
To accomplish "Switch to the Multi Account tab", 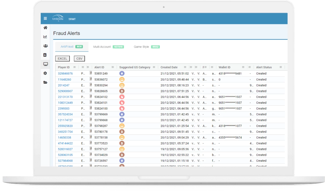I will (x=101, y=47).
